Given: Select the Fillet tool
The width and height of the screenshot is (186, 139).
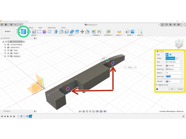Looking at the screenshot, I should 61,32.
